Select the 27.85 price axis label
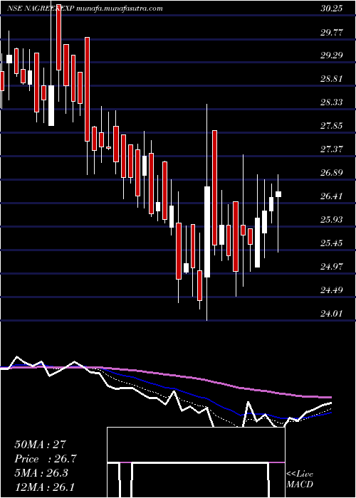This screenshot has height=498, width=356. coord(331,126)
